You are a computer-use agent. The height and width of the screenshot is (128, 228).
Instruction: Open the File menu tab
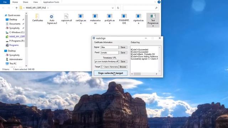tap(5, 2)
